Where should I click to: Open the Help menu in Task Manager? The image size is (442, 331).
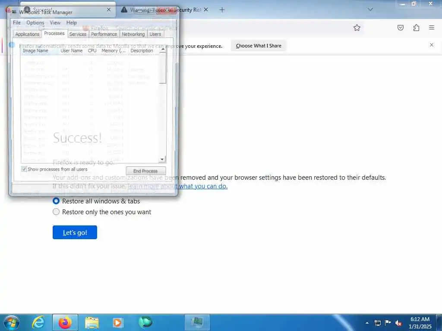click(x=71, y=23)
